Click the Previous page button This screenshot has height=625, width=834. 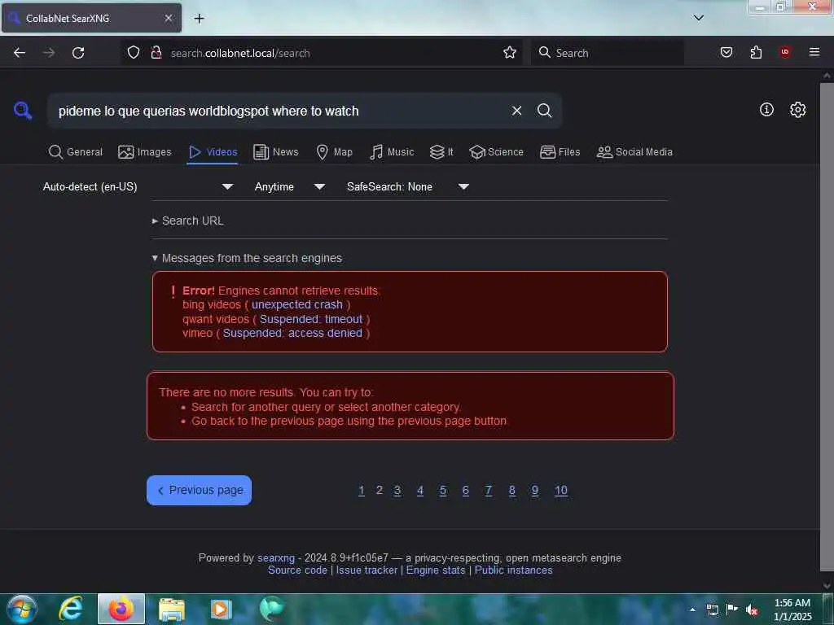coord(199,490)
